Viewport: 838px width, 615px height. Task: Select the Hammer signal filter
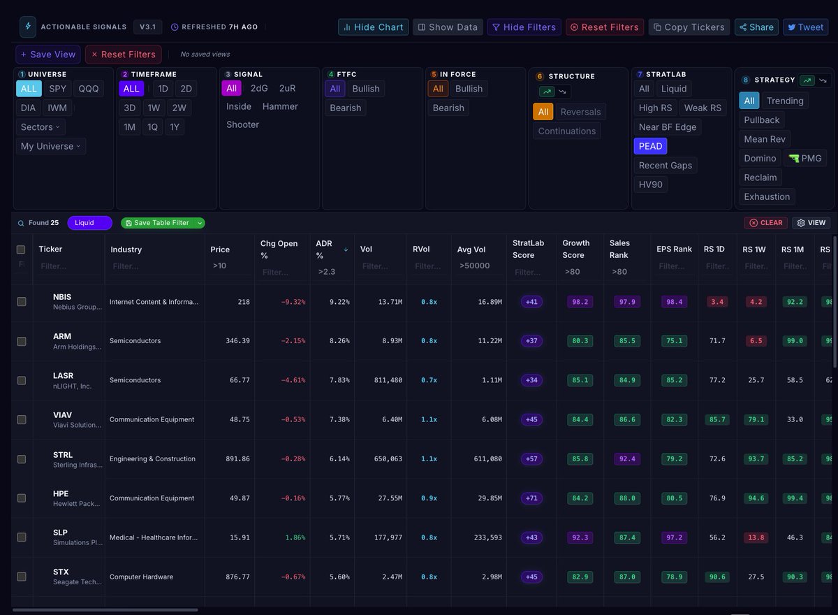(280, 106)
